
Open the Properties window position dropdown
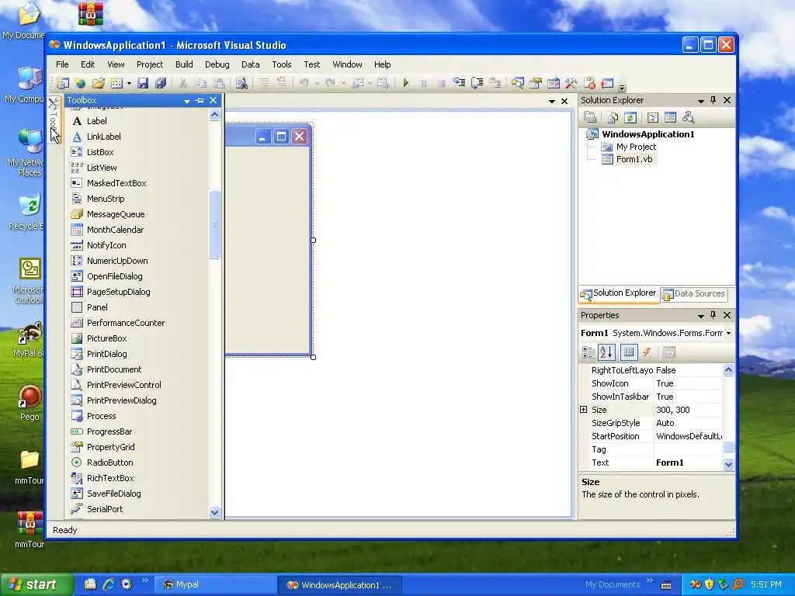[x=701, y=316]
